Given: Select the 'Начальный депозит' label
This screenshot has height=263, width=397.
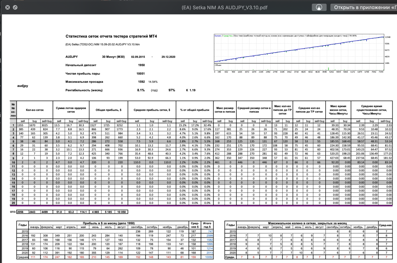Looking at the screenshot, I should (x=81, y=65).
